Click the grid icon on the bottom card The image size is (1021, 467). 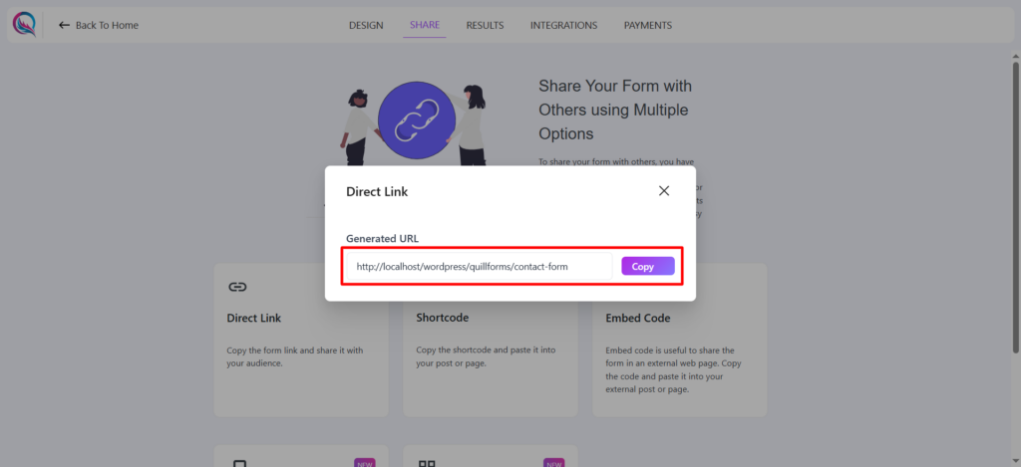[427, 463]
